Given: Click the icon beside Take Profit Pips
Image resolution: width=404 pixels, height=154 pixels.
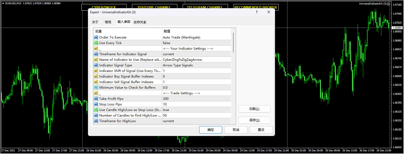Looking at the screenshot, I should coord(96,99).
